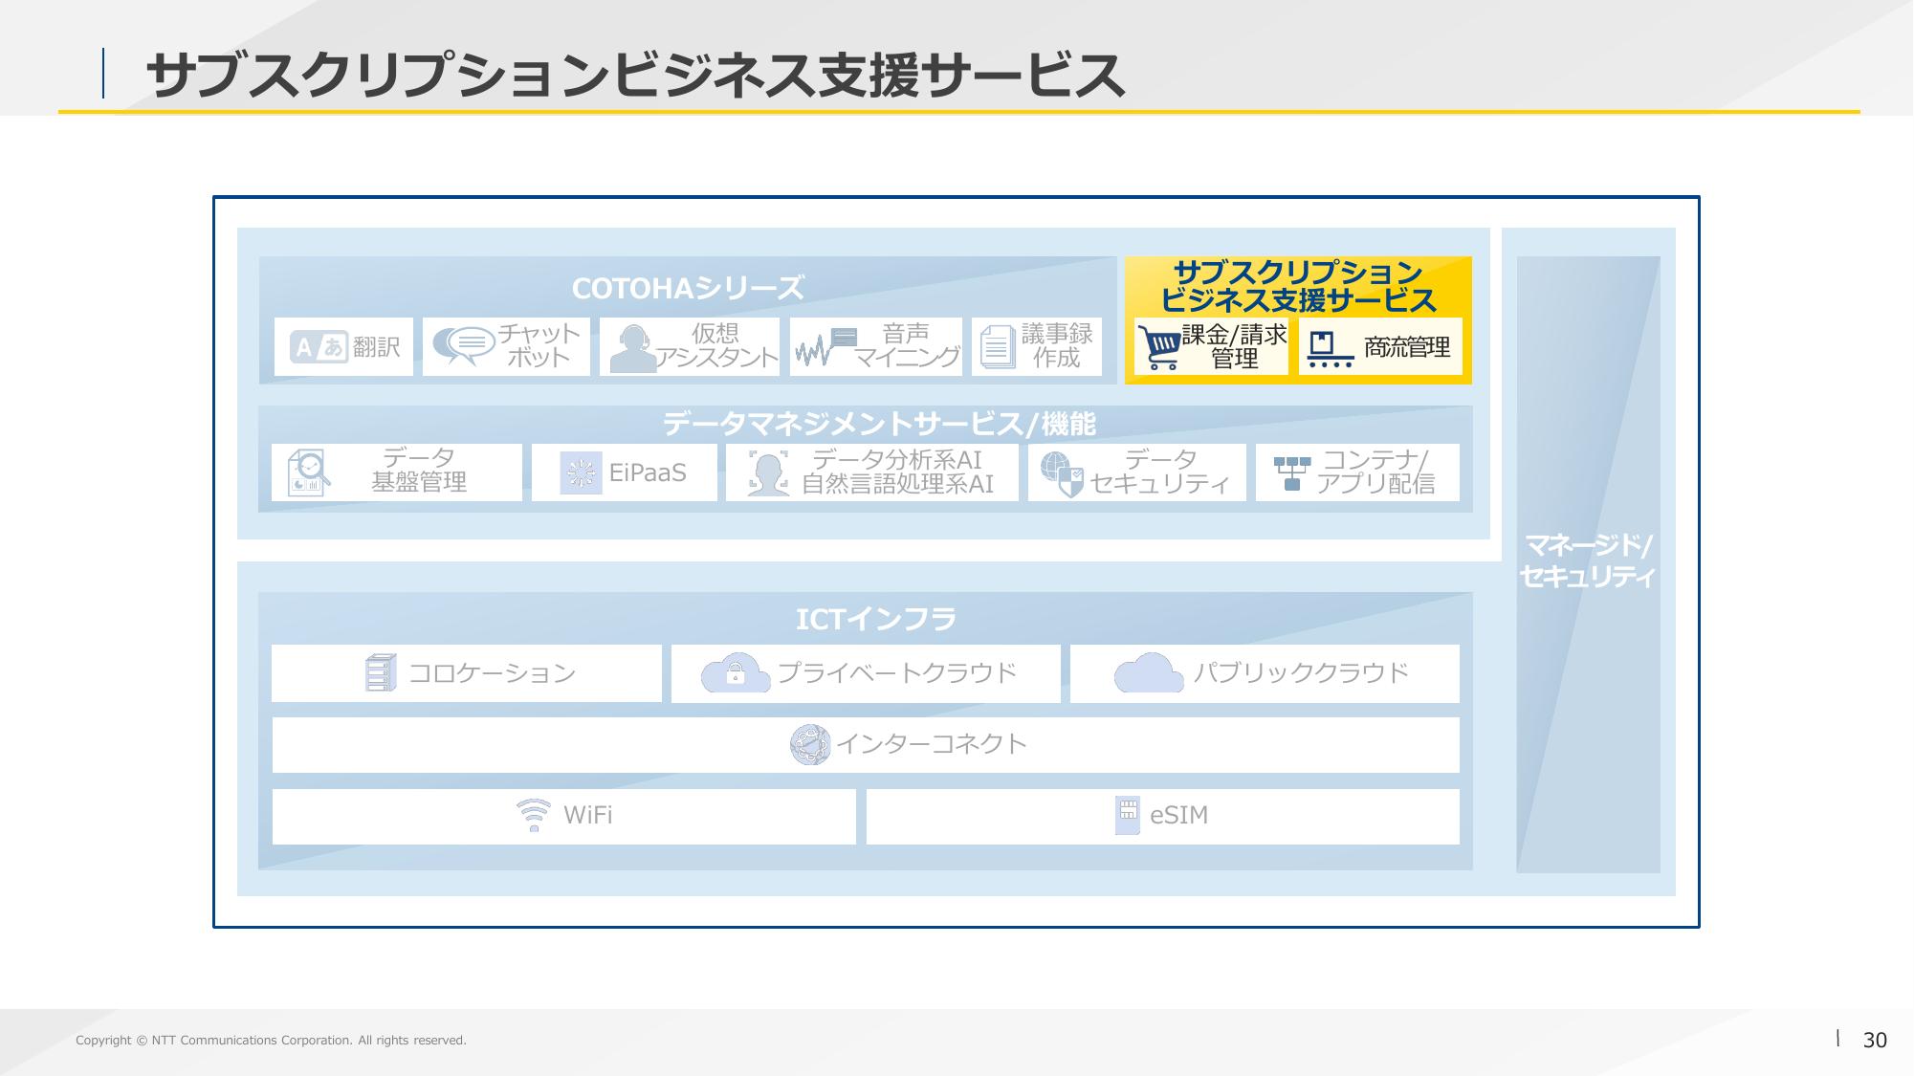The width and height of the screenshot is (1914, 1076).
Task: Select the データ基盤管理 label
Action: click(419, 470)
